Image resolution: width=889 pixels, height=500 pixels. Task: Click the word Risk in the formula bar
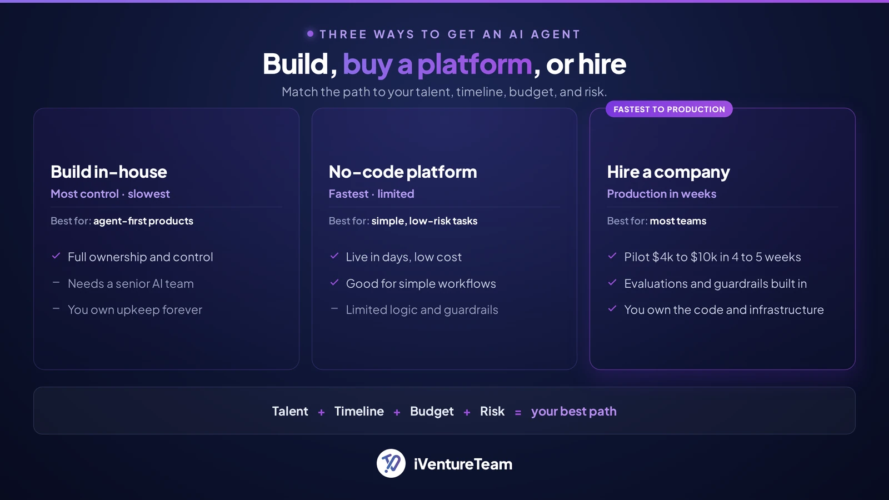tap(492, 411)
